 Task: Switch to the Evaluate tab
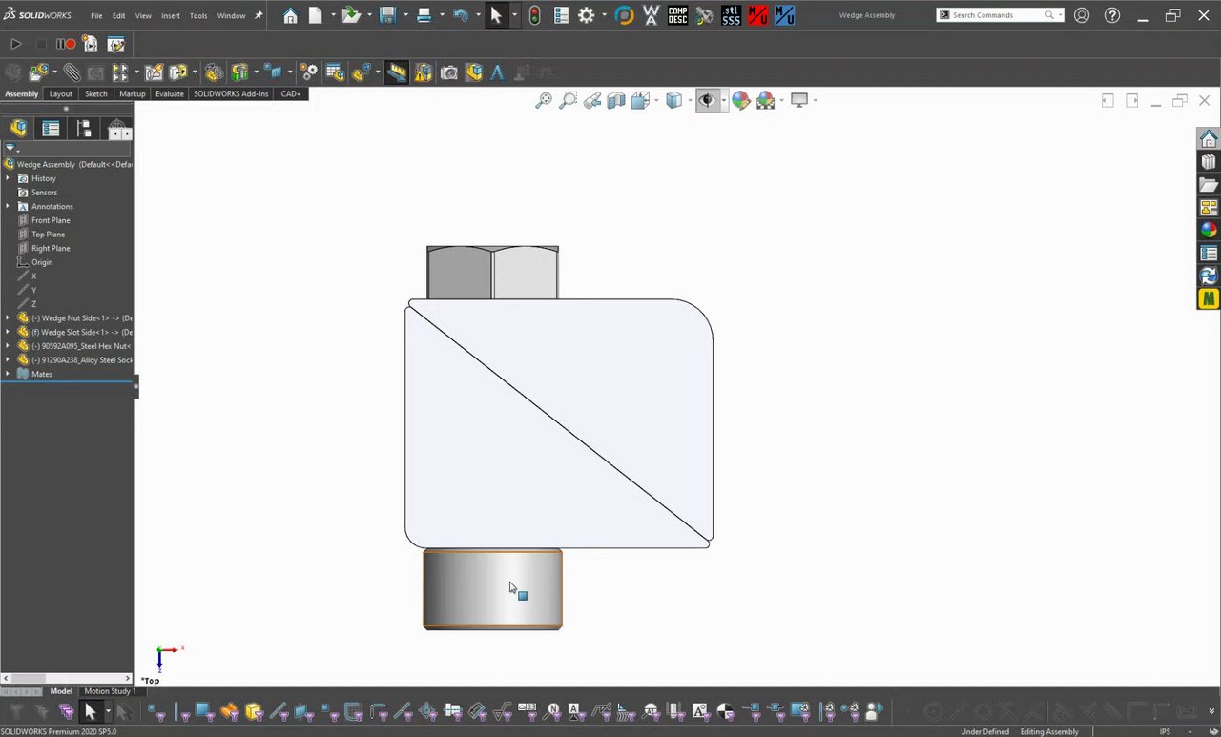[x=169, y=93]
